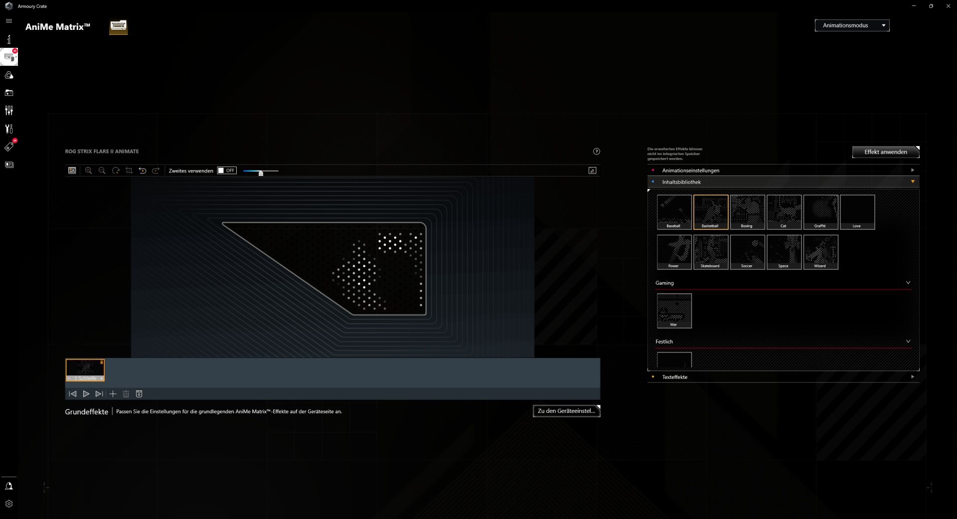Select the Baseball animation thumbnail

tap(674, 212)
